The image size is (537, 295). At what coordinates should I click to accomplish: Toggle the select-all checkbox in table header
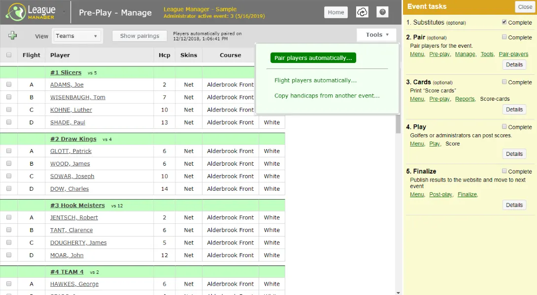click(9, 55)
